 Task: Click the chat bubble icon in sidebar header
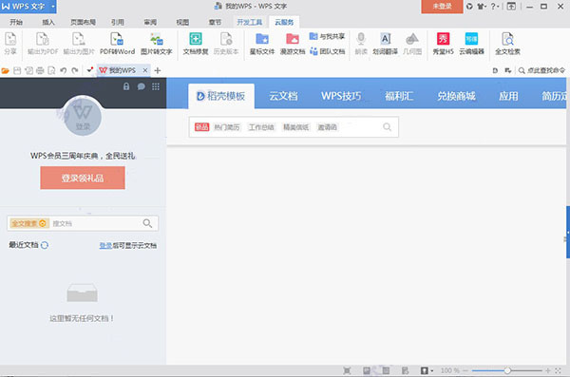pyautogui.click(x=141, y=86)
